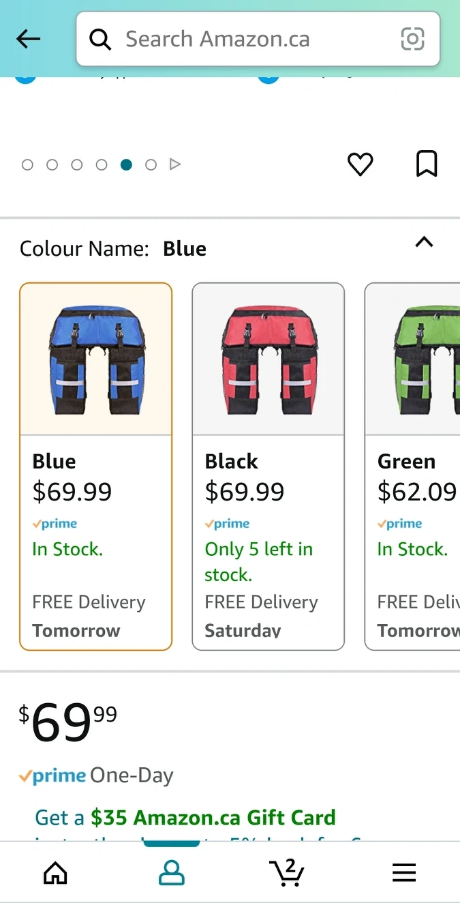Screen dimensions: 460x903
Task: Tap the heart wishlist icon
Action: [x=361, y=164]
